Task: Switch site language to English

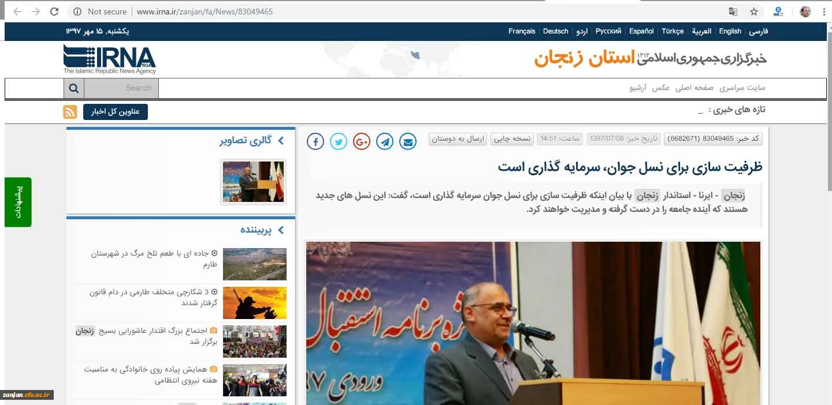Action: click(x=730, y=31)
